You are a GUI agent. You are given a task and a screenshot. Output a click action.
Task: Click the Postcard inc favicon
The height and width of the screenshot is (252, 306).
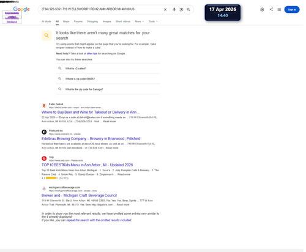pyautogui.click(x=44, y=132)
